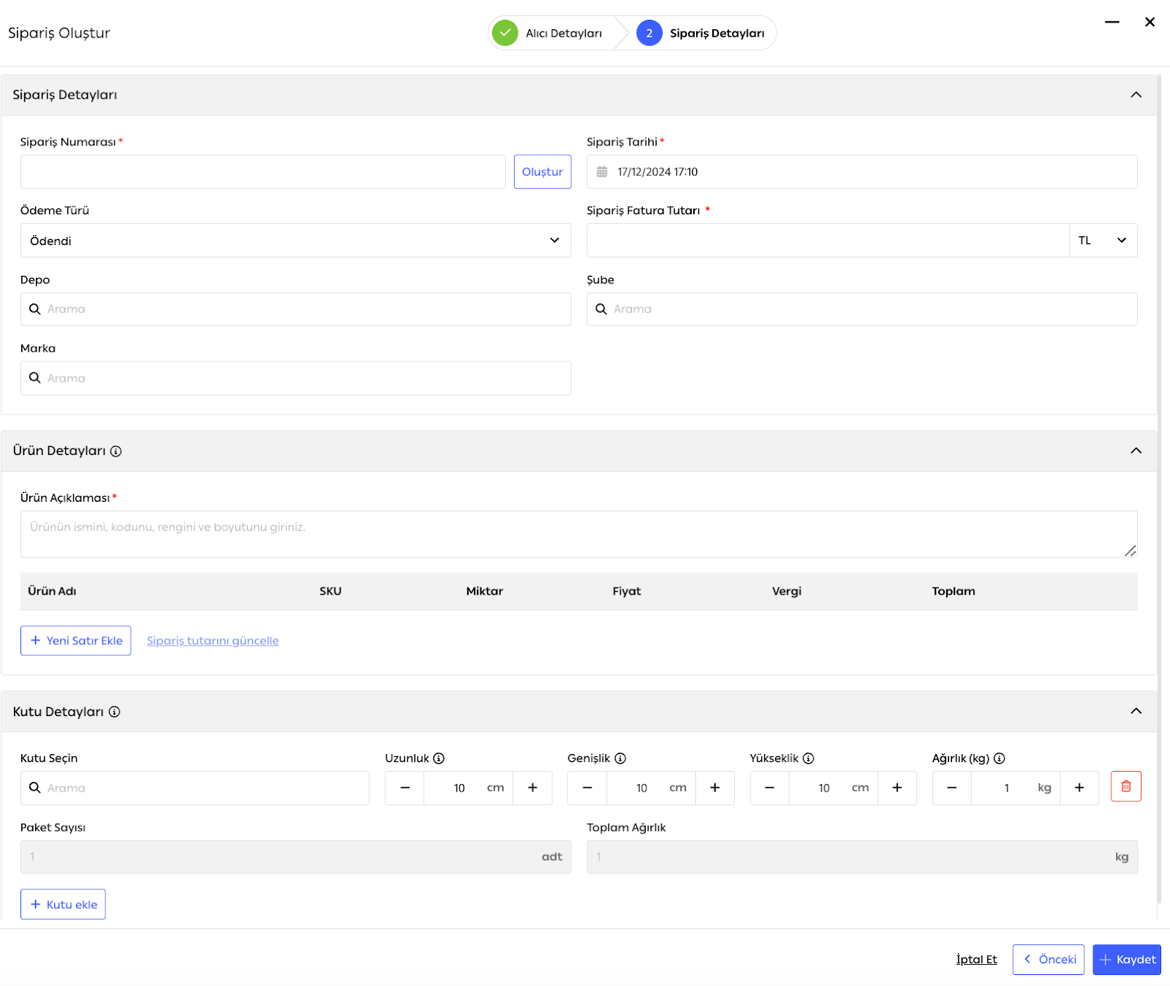Image resolution: width=1170 pixels, height=986 pixels.
Task: Click the Yükseklik info icon
Action: click(x=808, y=759)
